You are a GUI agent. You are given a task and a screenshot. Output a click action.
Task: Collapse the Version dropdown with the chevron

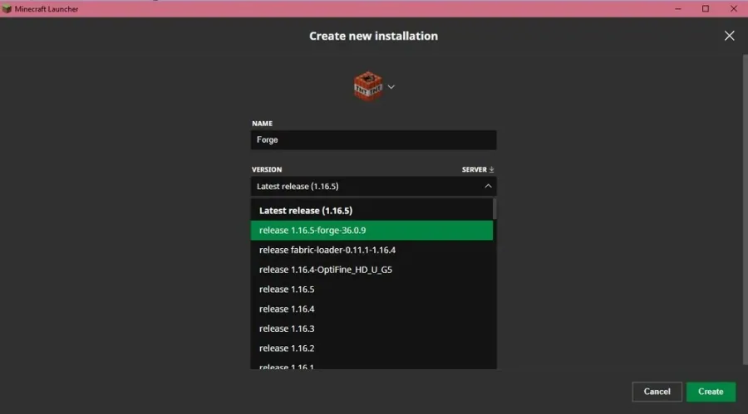[488, 187]
